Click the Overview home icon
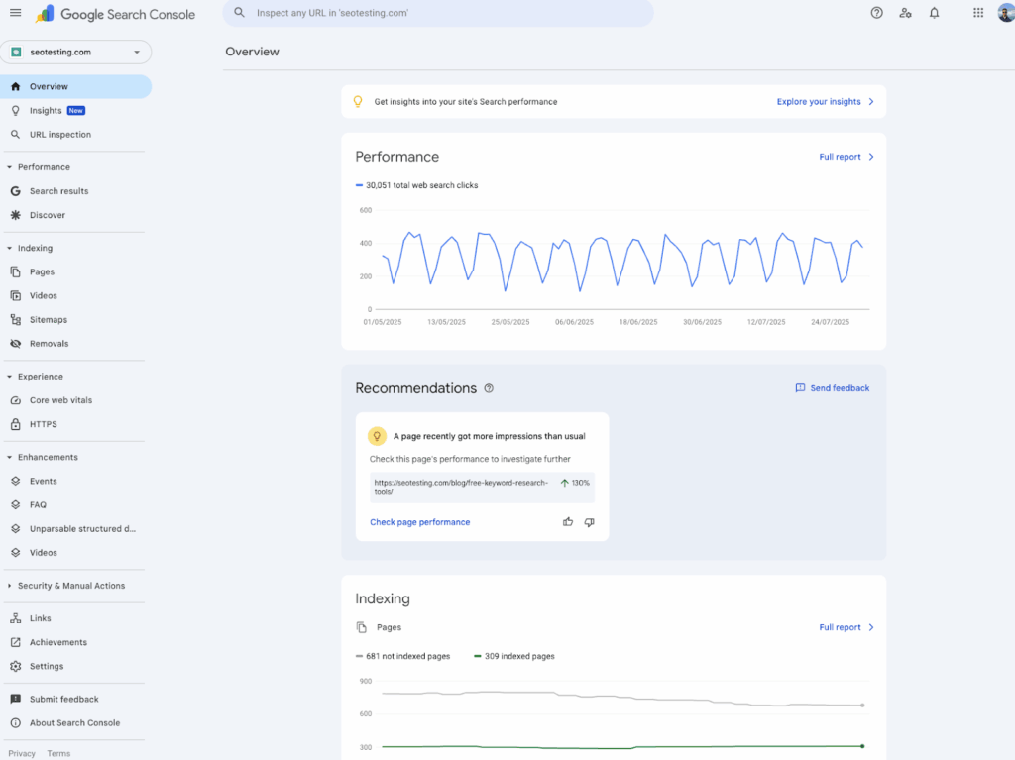 [x=16, y=87]
